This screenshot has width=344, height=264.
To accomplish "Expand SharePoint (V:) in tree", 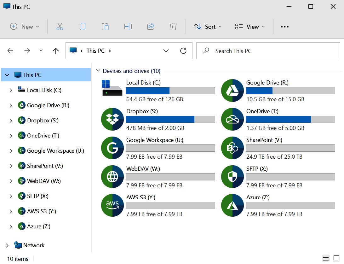I will click(x=11, y=166).
